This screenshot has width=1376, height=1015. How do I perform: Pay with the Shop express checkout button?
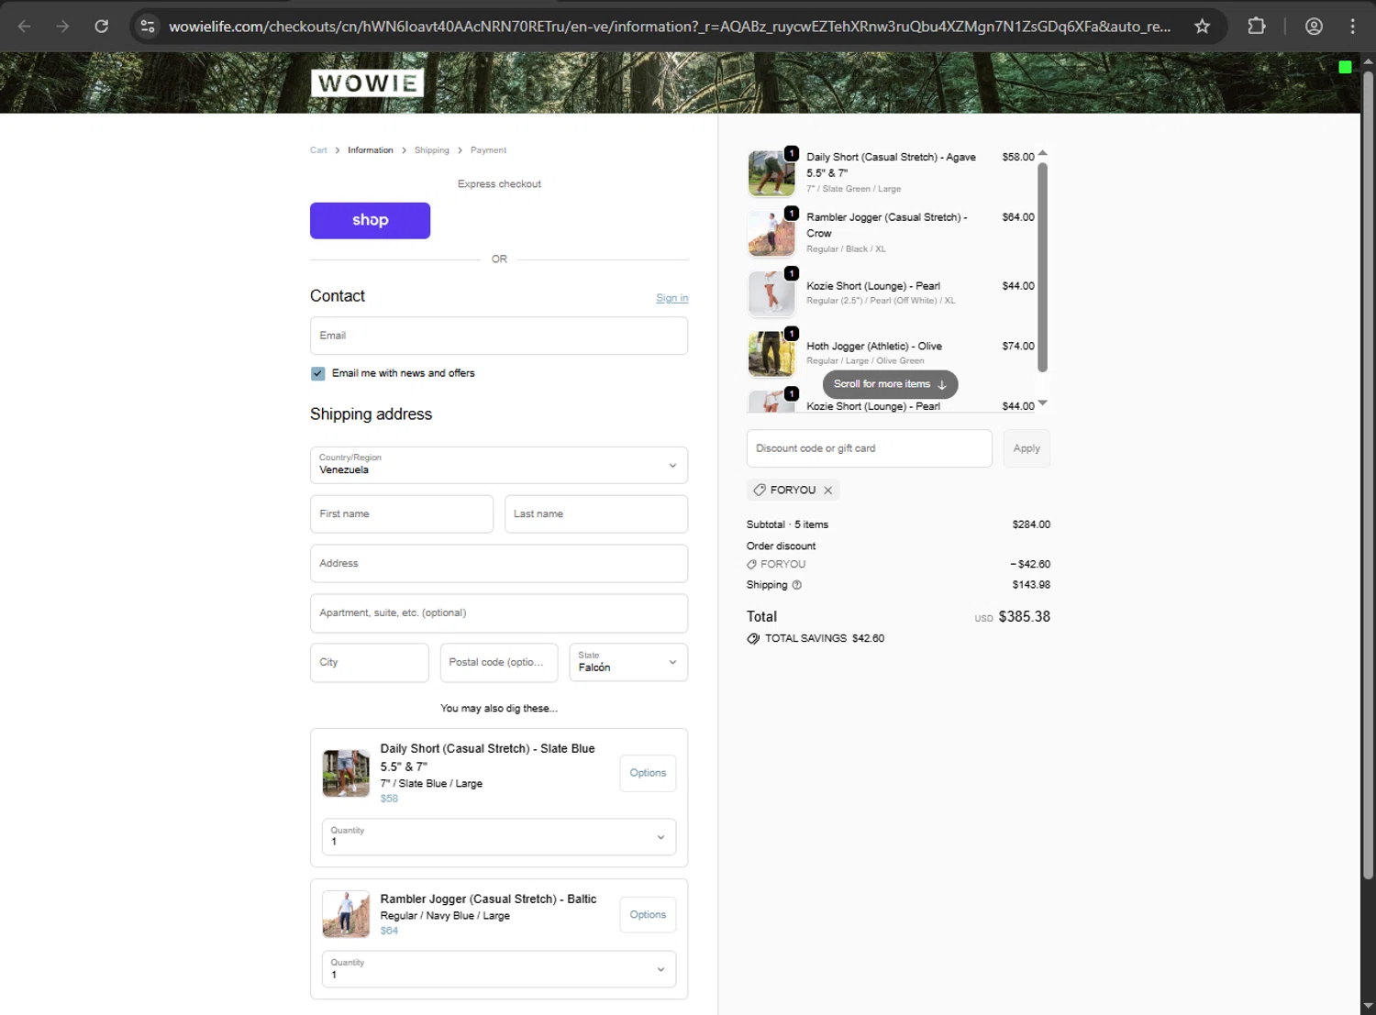coord(370,221)
